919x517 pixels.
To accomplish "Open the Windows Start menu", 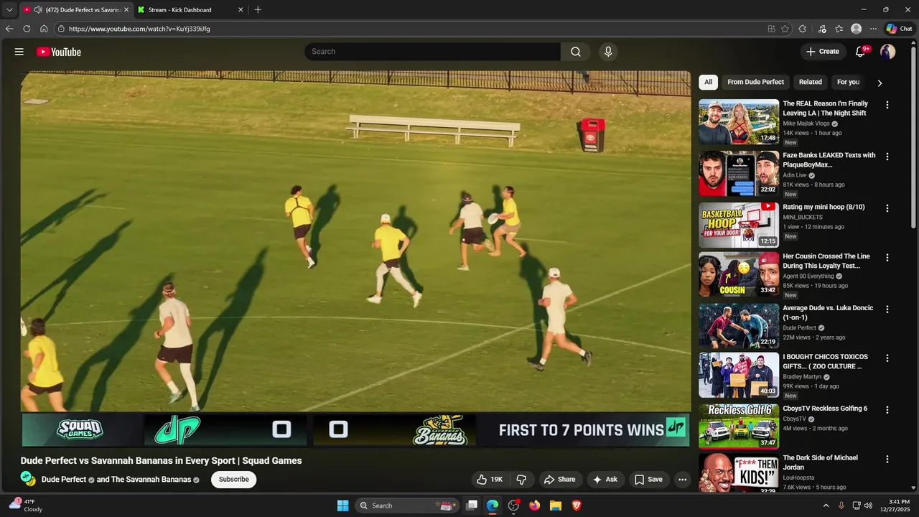I will click(342, 506).
